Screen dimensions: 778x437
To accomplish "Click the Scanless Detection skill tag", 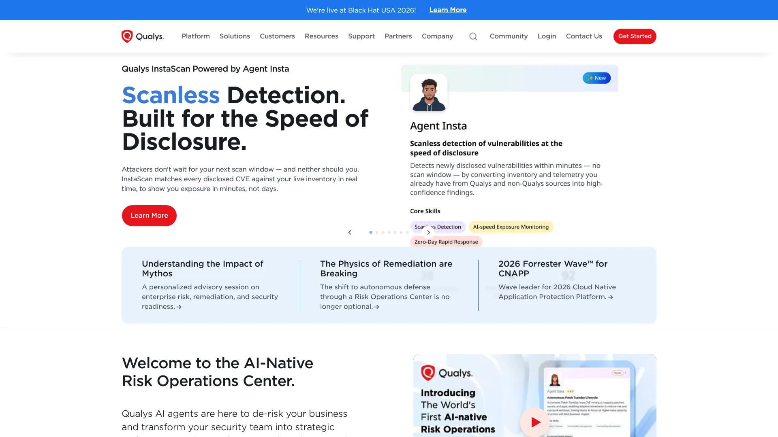I will click(x=438, y=227).
